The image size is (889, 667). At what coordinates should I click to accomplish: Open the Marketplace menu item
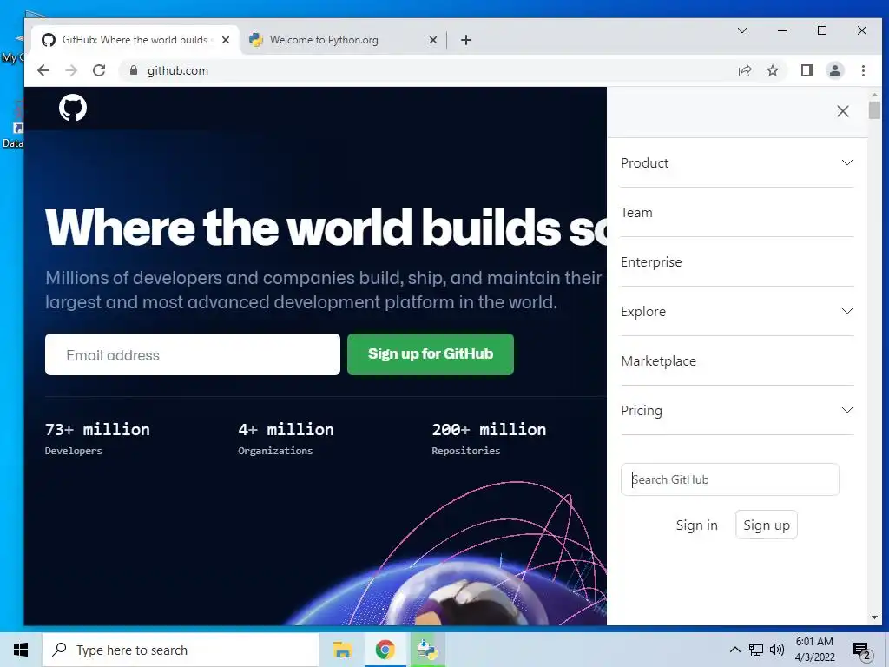pos(737,360)
